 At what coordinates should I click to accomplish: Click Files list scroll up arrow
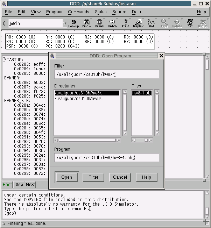(x=157, y=92)
